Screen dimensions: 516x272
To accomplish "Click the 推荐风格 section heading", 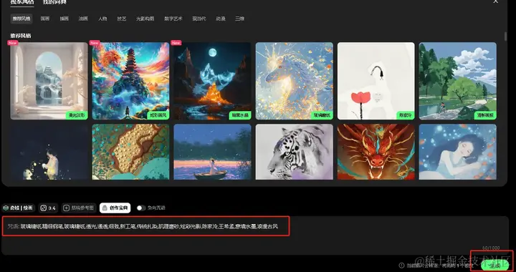I will 20,36.
